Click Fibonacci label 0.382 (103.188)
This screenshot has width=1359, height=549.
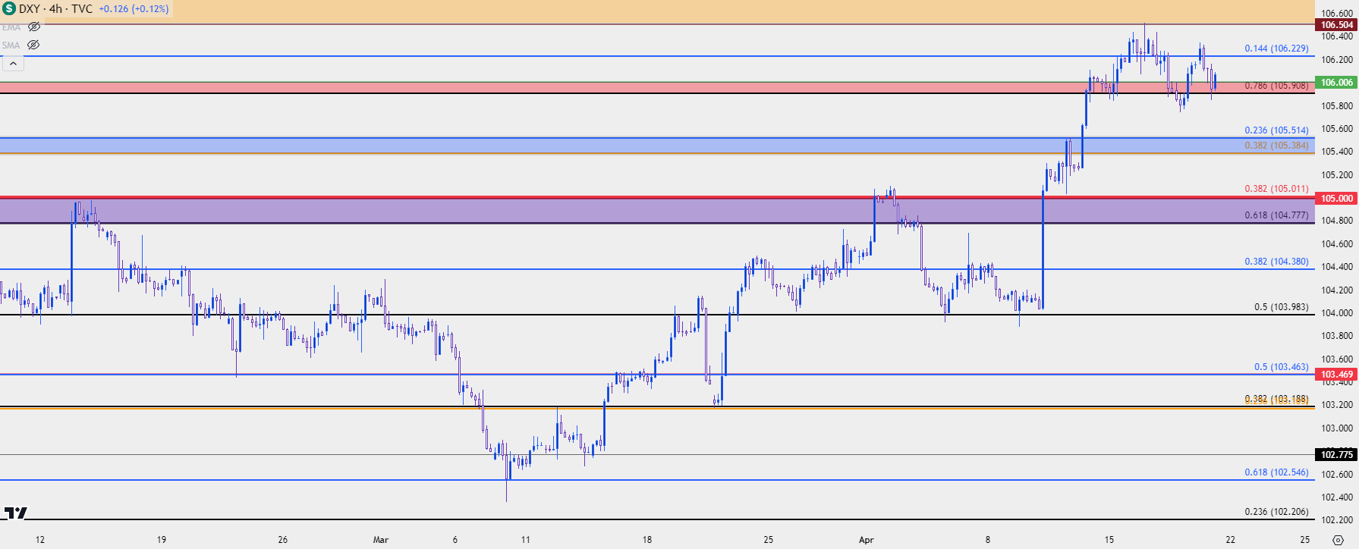pos(1276,399)
